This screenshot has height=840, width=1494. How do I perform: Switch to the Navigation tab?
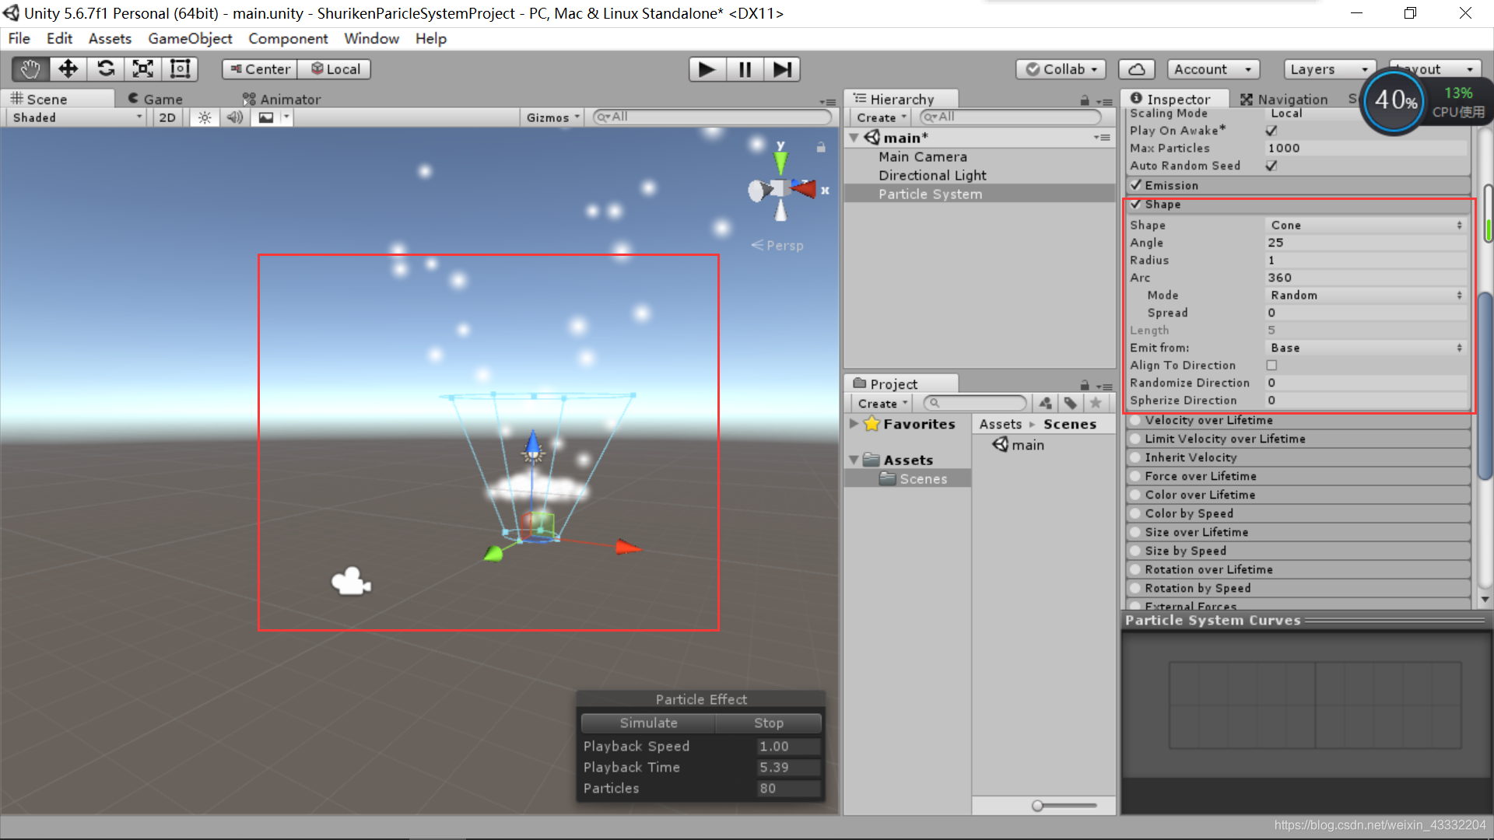click(1284, 99)
